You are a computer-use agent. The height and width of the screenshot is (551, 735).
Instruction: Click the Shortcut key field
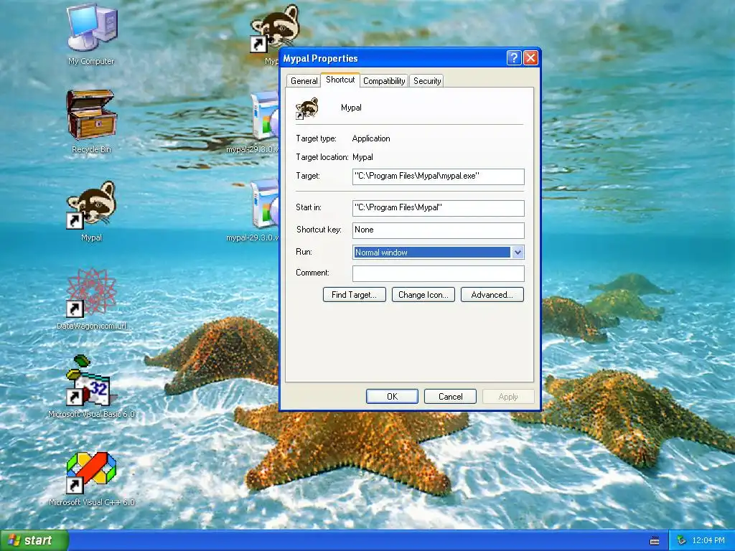[x=439, y=230]
